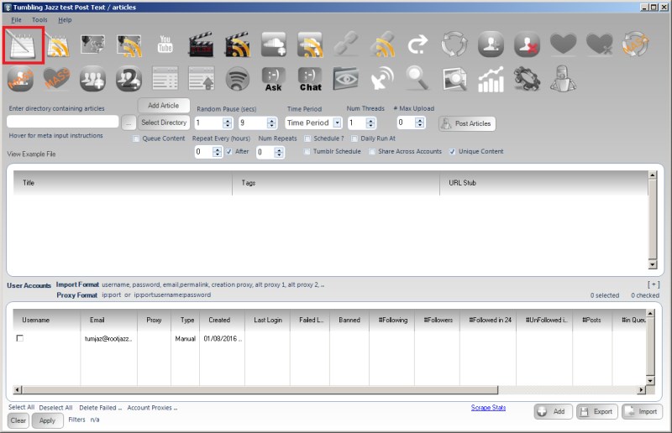This screenshot has width=672, height=433.
Task: Open the circular refresh arrows icon
Action: (454, 44)
